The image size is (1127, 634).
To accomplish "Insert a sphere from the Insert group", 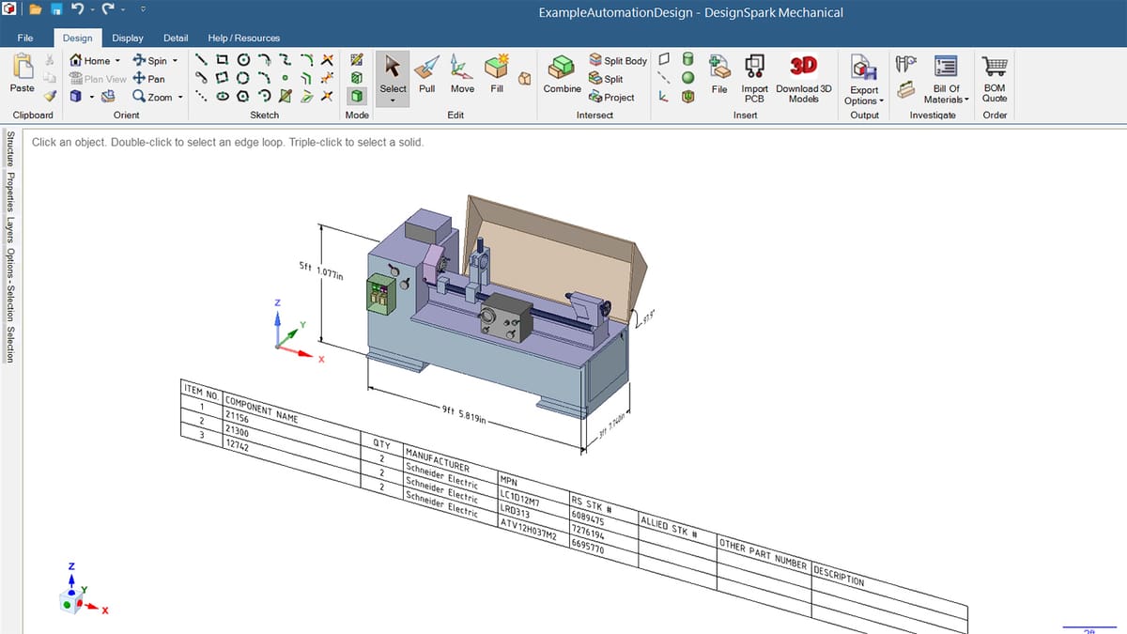I will point(688,78).
